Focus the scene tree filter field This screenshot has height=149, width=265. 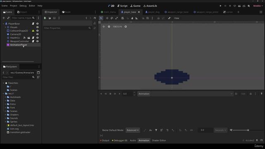(23, 18)
